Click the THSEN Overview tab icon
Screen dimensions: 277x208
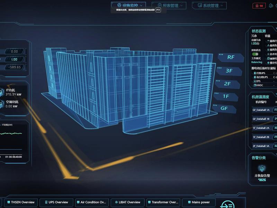[x=8, y=202]
